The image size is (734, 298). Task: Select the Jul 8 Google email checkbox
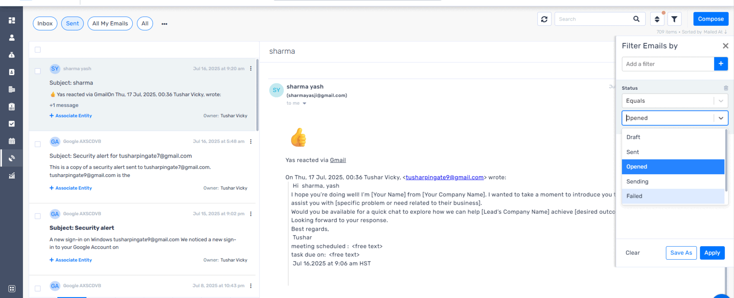(x=38, y=289)
